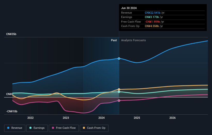Select the 2025 x-axis label
212x135 pixels.
click(x=137, y=118)
